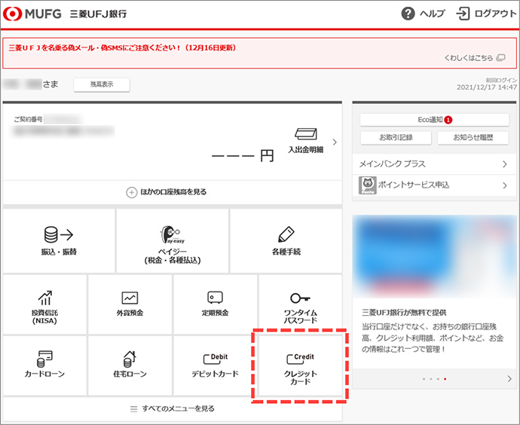Click the お取引記録 button
The height and width of the screenshot is (425, 520).
click(x=396, y=137)
